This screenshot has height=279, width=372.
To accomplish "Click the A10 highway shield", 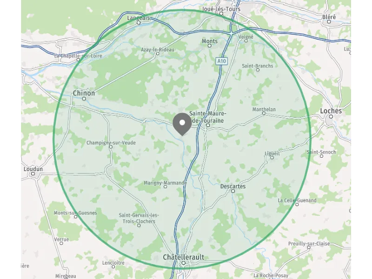I will pos(222,61).
